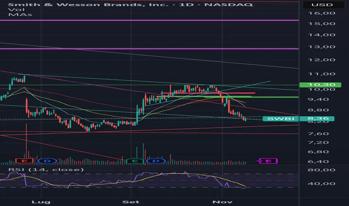Click the 7,20 price axis value

(318, 143)
